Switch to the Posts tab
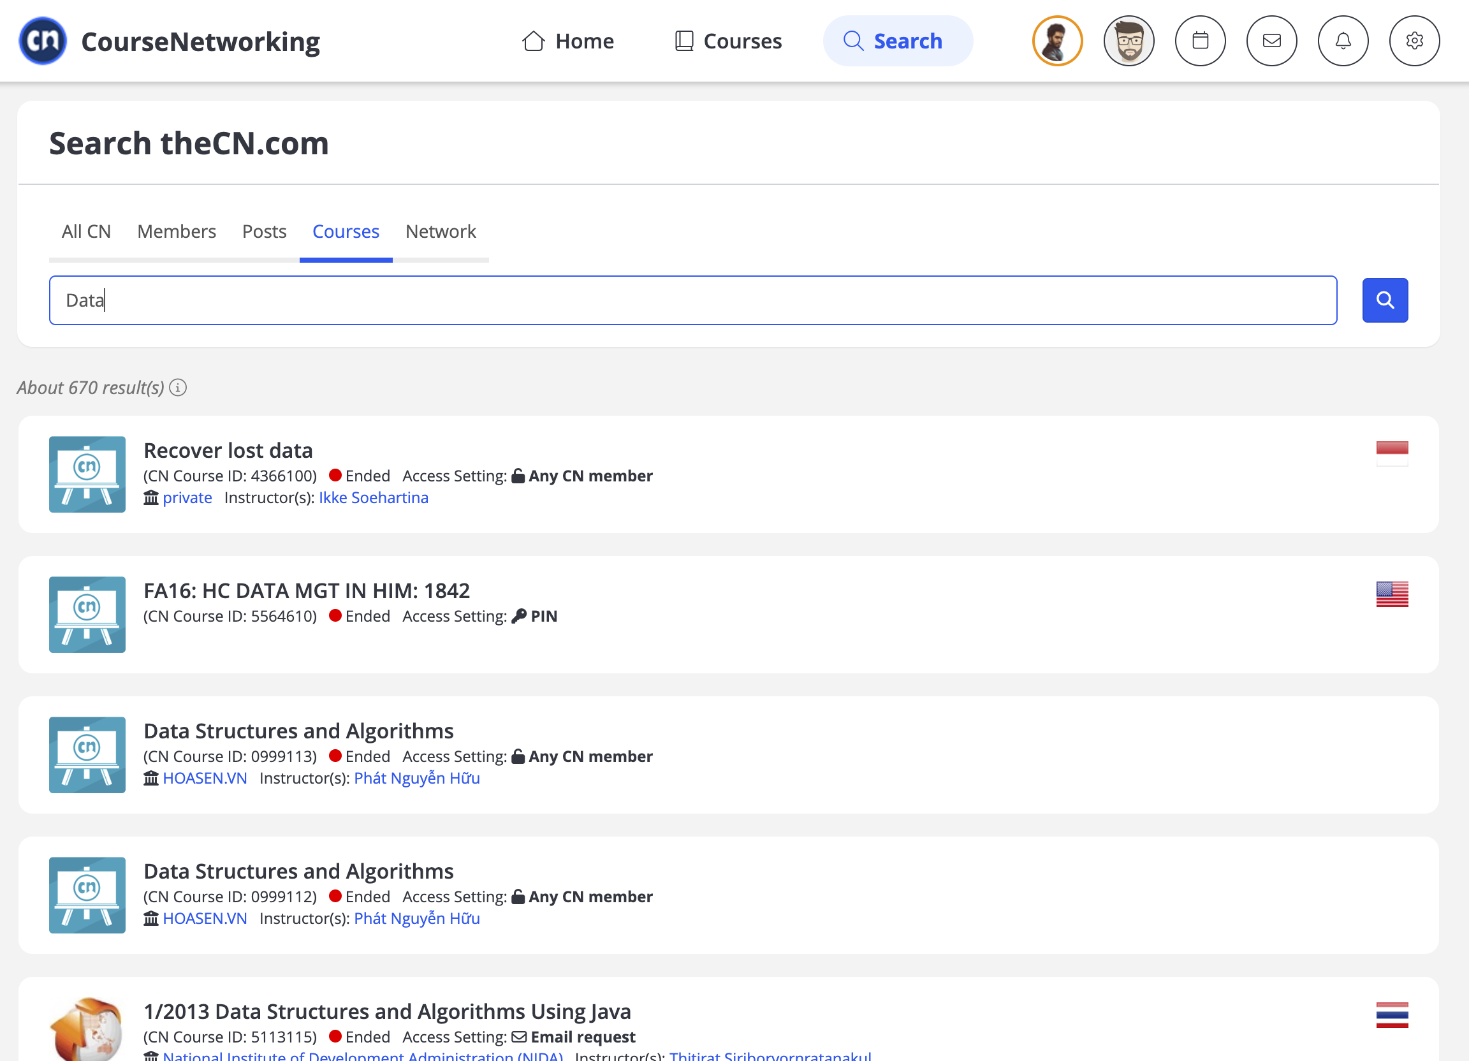Screen dimensions: 1469x1061 (x=264, y=231)
